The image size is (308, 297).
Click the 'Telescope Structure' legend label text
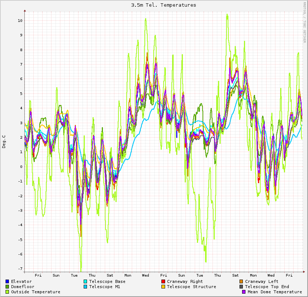point(191,287)
